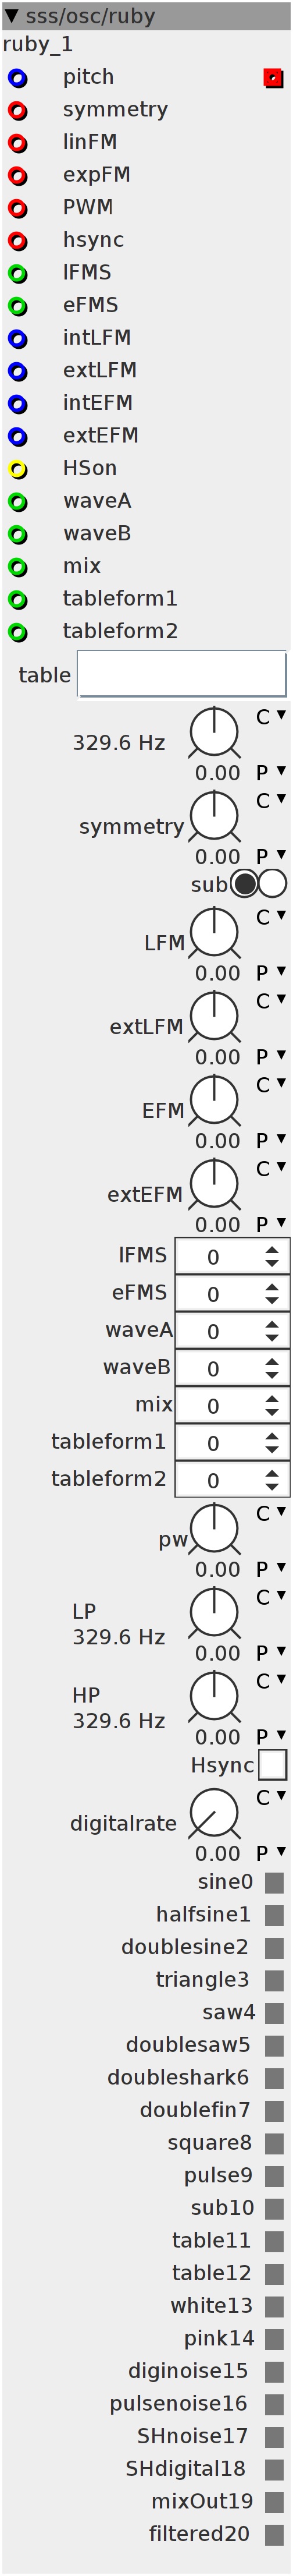Enable the Hsync checkbox
The height and width of the screenshot is (2576, 293).
(273, 1765)
